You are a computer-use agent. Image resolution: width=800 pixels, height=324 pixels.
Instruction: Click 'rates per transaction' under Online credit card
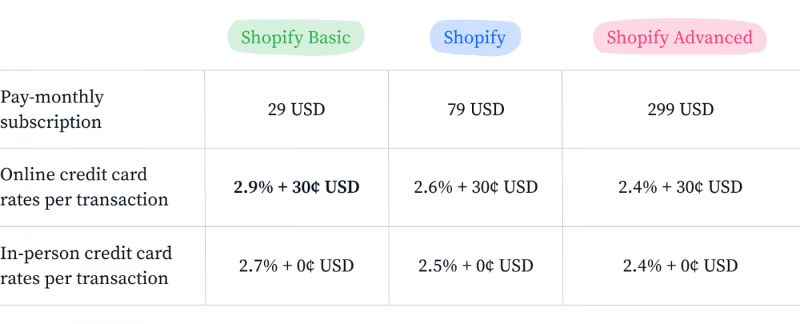click(x=84, y=200)
